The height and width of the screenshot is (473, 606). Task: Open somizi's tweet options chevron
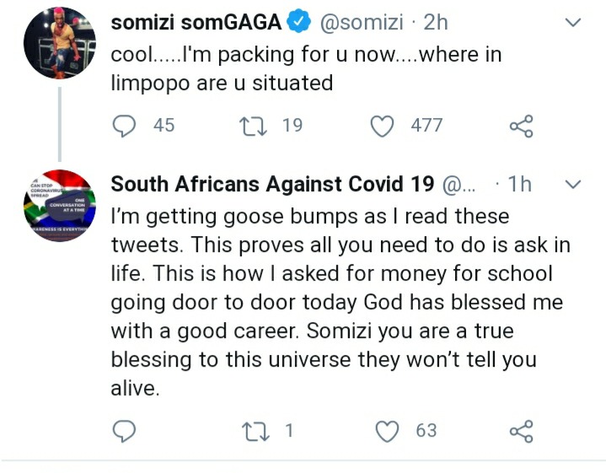pyautogui.click(x=572, y=24)
